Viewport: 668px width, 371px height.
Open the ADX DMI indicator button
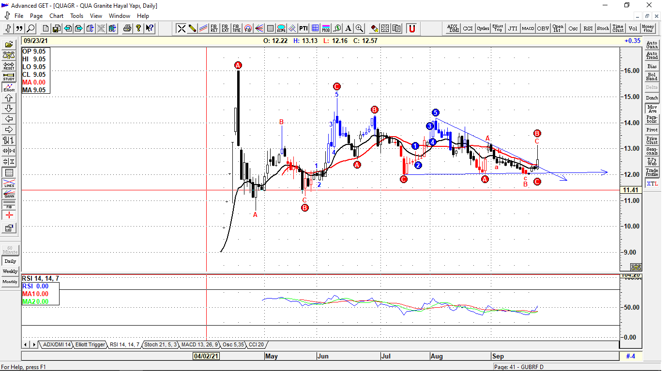tap(453, 29)
